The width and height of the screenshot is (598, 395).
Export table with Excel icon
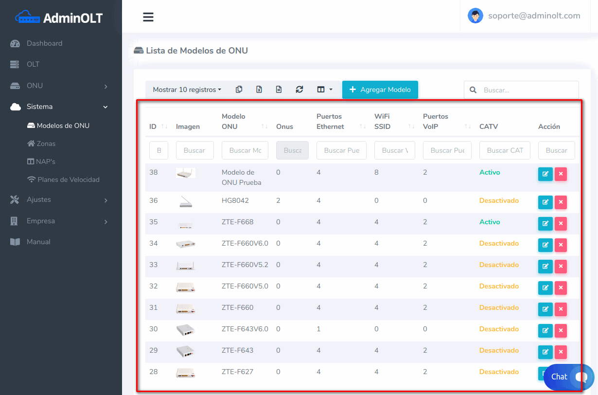pos(259,90)
